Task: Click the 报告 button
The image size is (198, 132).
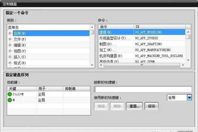Action: tap(152, 106)
